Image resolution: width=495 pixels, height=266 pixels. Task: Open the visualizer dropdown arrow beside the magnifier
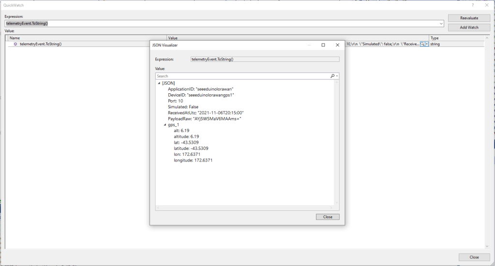click(x=427, y=44)
